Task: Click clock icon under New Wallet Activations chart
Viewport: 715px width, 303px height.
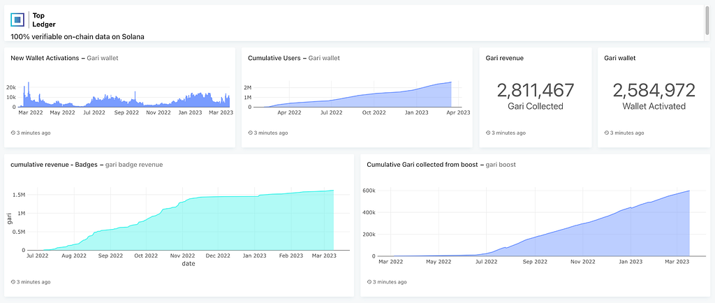Action: pos(13,133)
